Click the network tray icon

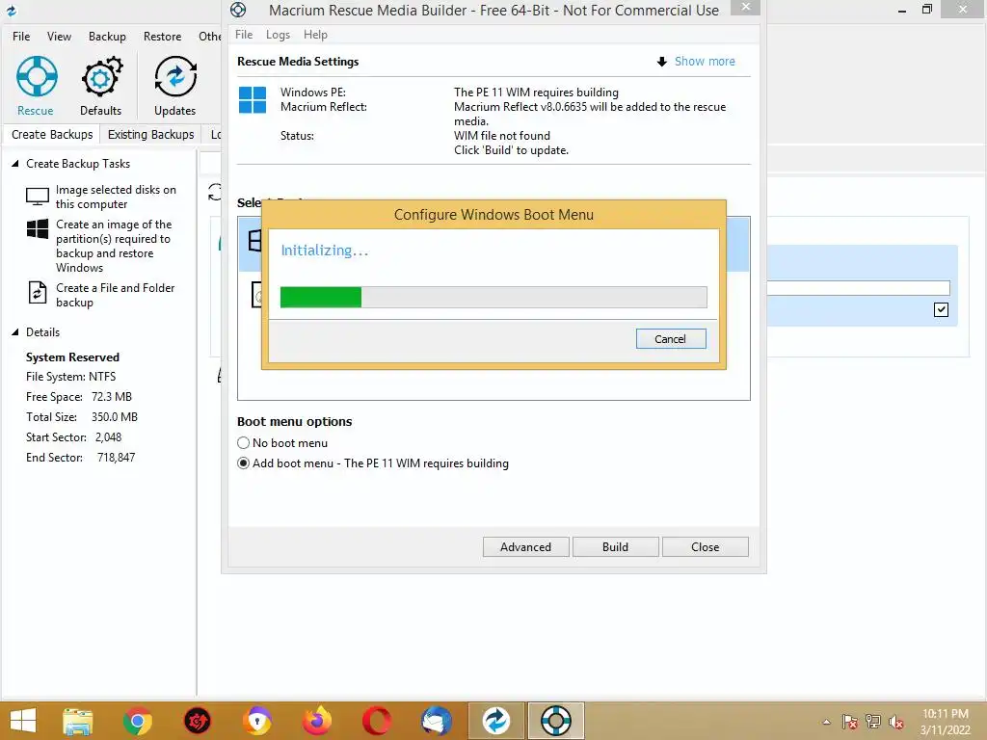[873, 722]
